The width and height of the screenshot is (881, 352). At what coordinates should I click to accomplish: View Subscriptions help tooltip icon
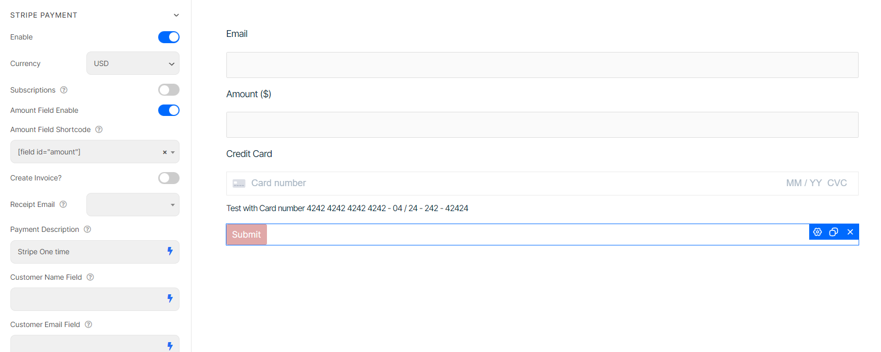point(63,89)
